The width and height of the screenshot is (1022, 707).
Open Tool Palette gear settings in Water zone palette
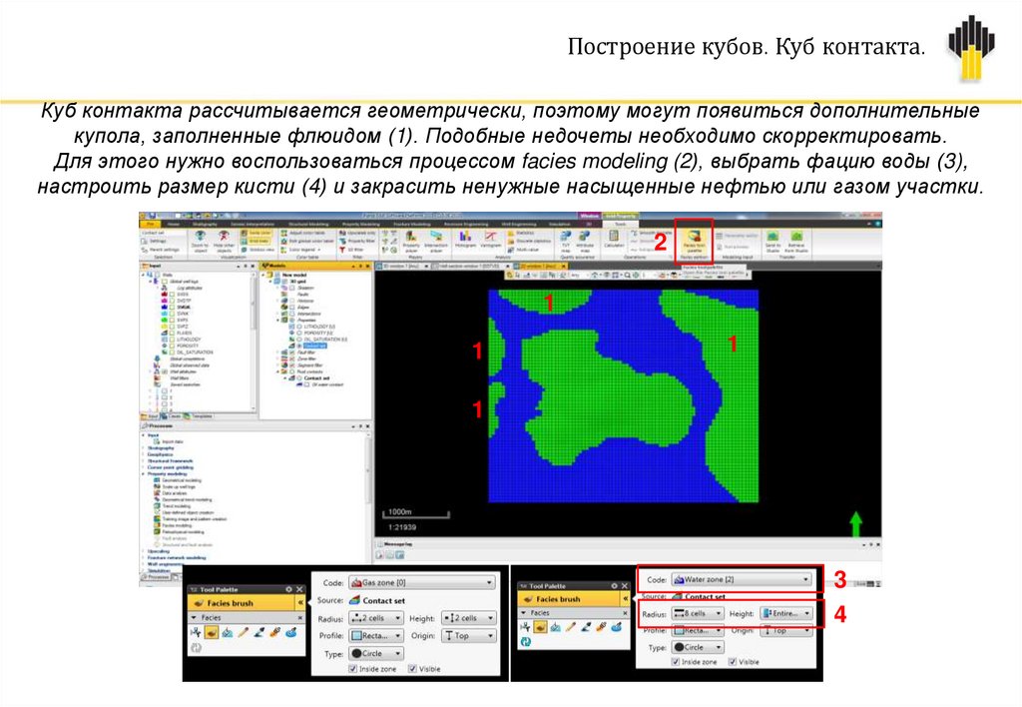[615, 586]
